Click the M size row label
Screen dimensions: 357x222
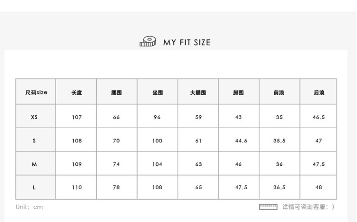34,164
